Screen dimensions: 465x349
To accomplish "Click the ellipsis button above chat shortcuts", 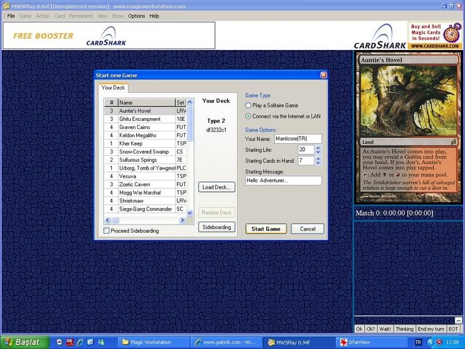I will (x=458, y=320).
